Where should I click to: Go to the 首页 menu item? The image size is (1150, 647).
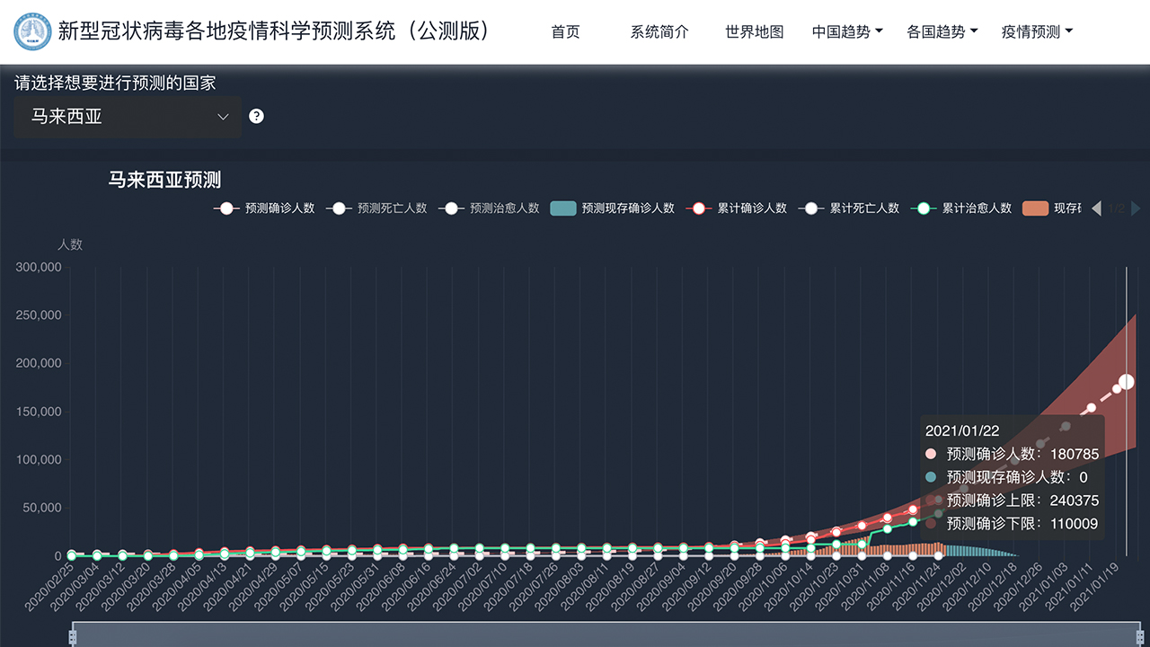pos(566,31)
